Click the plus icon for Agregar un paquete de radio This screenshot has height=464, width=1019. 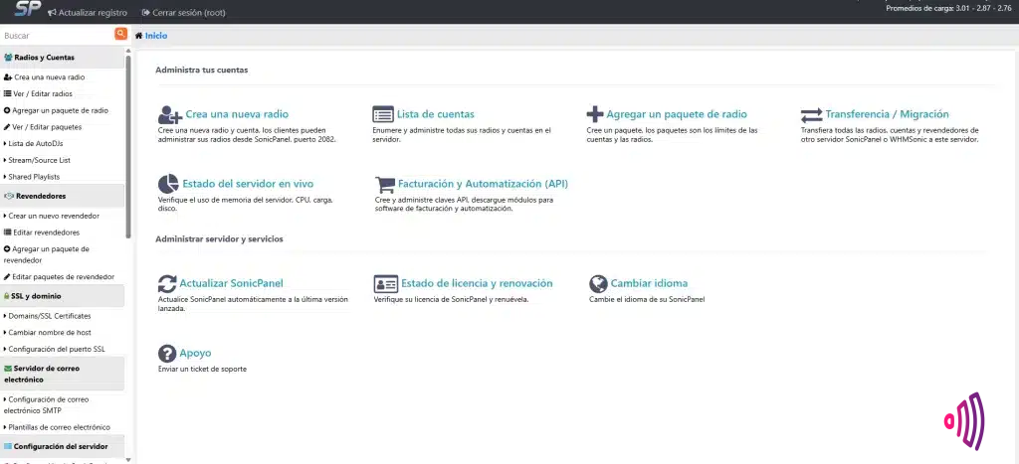tap(595, 114)
